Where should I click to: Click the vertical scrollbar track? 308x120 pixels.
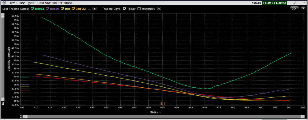pos(3,58)
